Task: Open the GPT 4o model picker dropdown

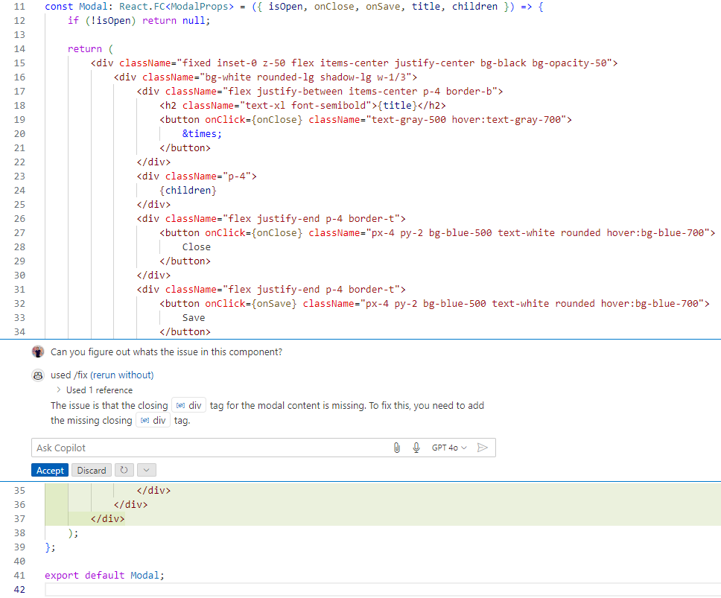Action: [x=449, y=448]
